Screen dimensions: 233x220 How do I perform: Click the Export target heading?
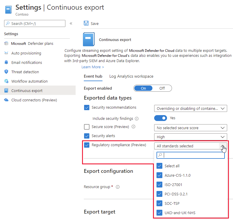click(99, 212)
